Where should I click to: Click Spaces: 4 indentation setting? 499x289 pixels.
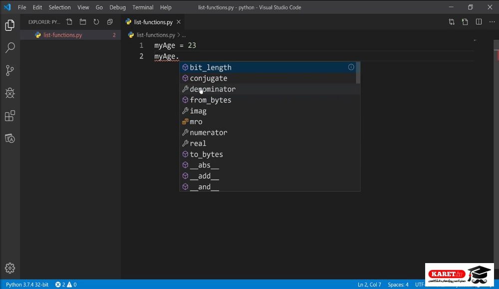click(398, 285)
